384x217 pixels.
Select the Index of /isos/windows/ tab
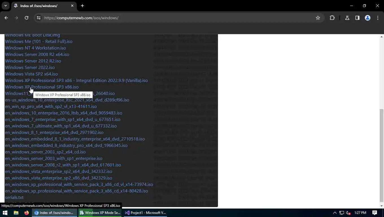click(x=44, y=6)
